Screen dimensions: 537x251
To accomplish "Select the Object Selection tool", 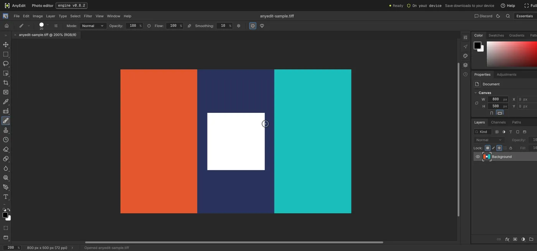I will point(6,73).
